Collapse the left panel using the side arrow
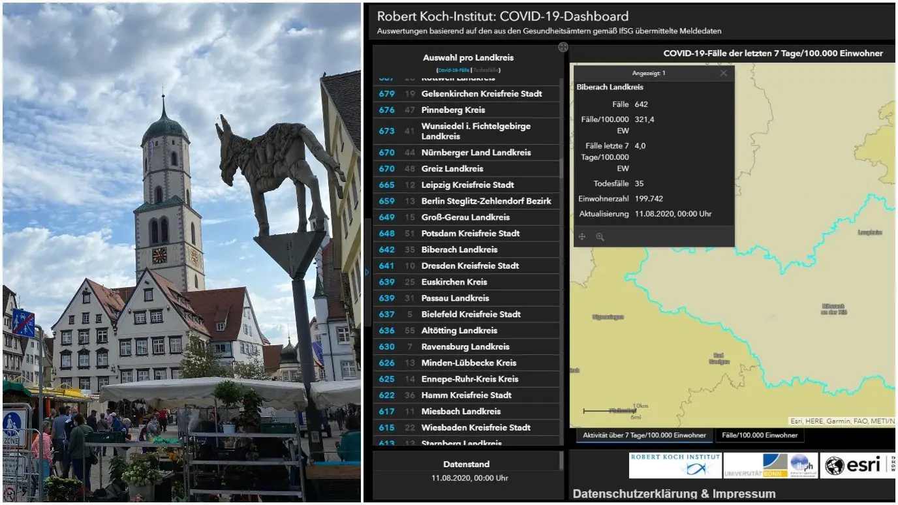Viewport: 898px width, 505px height. pyautogui.click(x=367, y=272)
